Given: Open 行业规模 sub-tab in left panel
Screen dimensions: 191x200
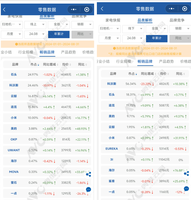Looking at the screenshot, I should click(x=26, y=52).
